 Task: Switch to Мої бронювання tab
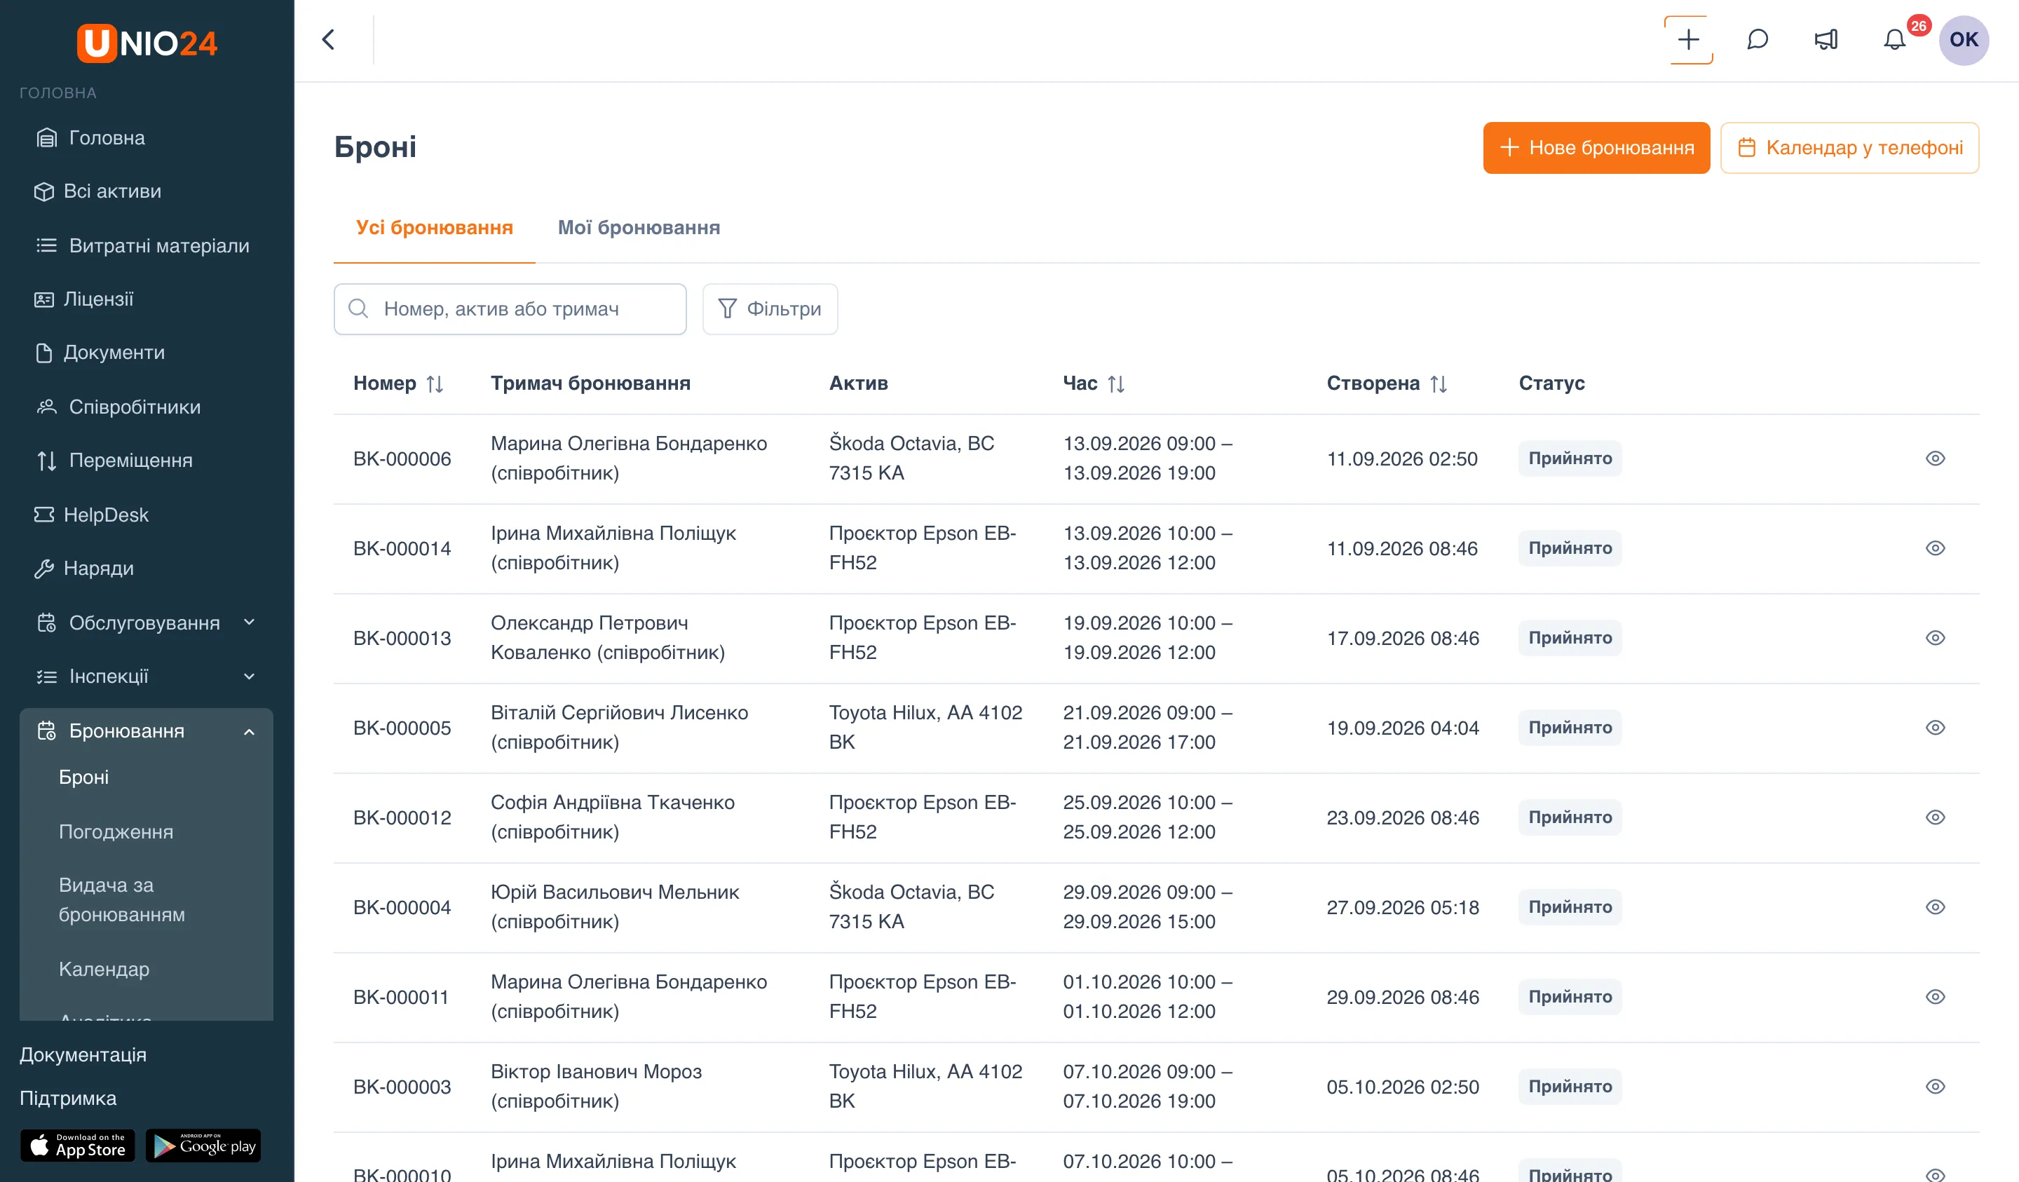click(639, 228)
